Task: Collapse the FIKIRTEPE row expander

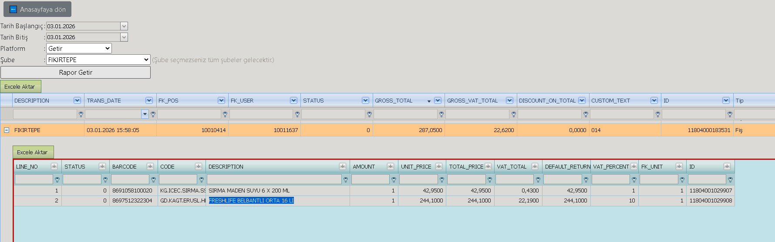Action: (7, 130)
